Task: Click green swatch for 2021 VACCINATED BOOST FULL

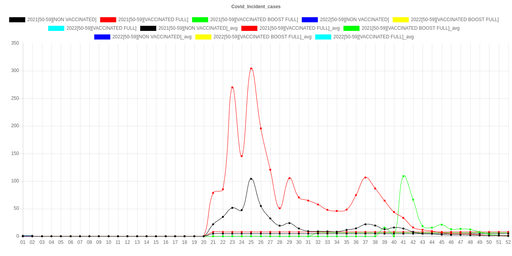Action: pos(200,20)
